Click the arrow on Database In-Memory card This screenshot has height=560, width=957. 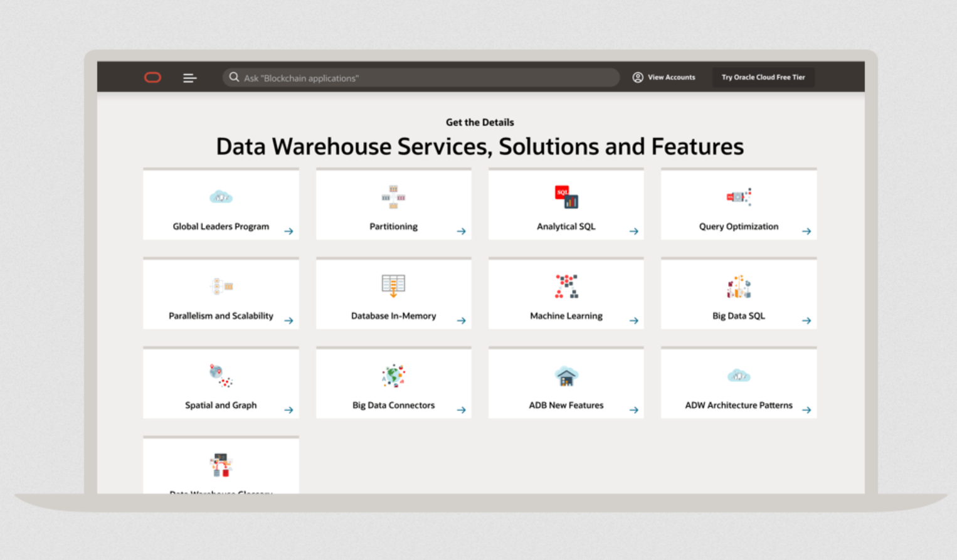[x=462, y=320]
